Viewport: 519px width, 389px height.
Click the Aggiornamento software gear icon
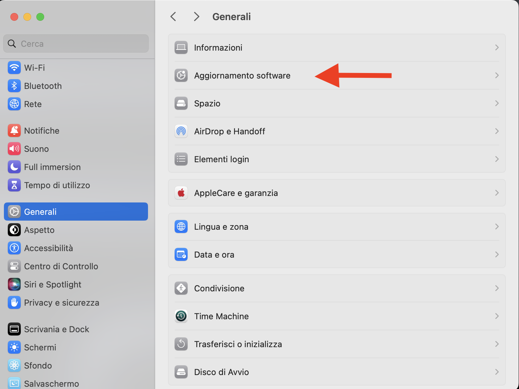coord(181,76)
